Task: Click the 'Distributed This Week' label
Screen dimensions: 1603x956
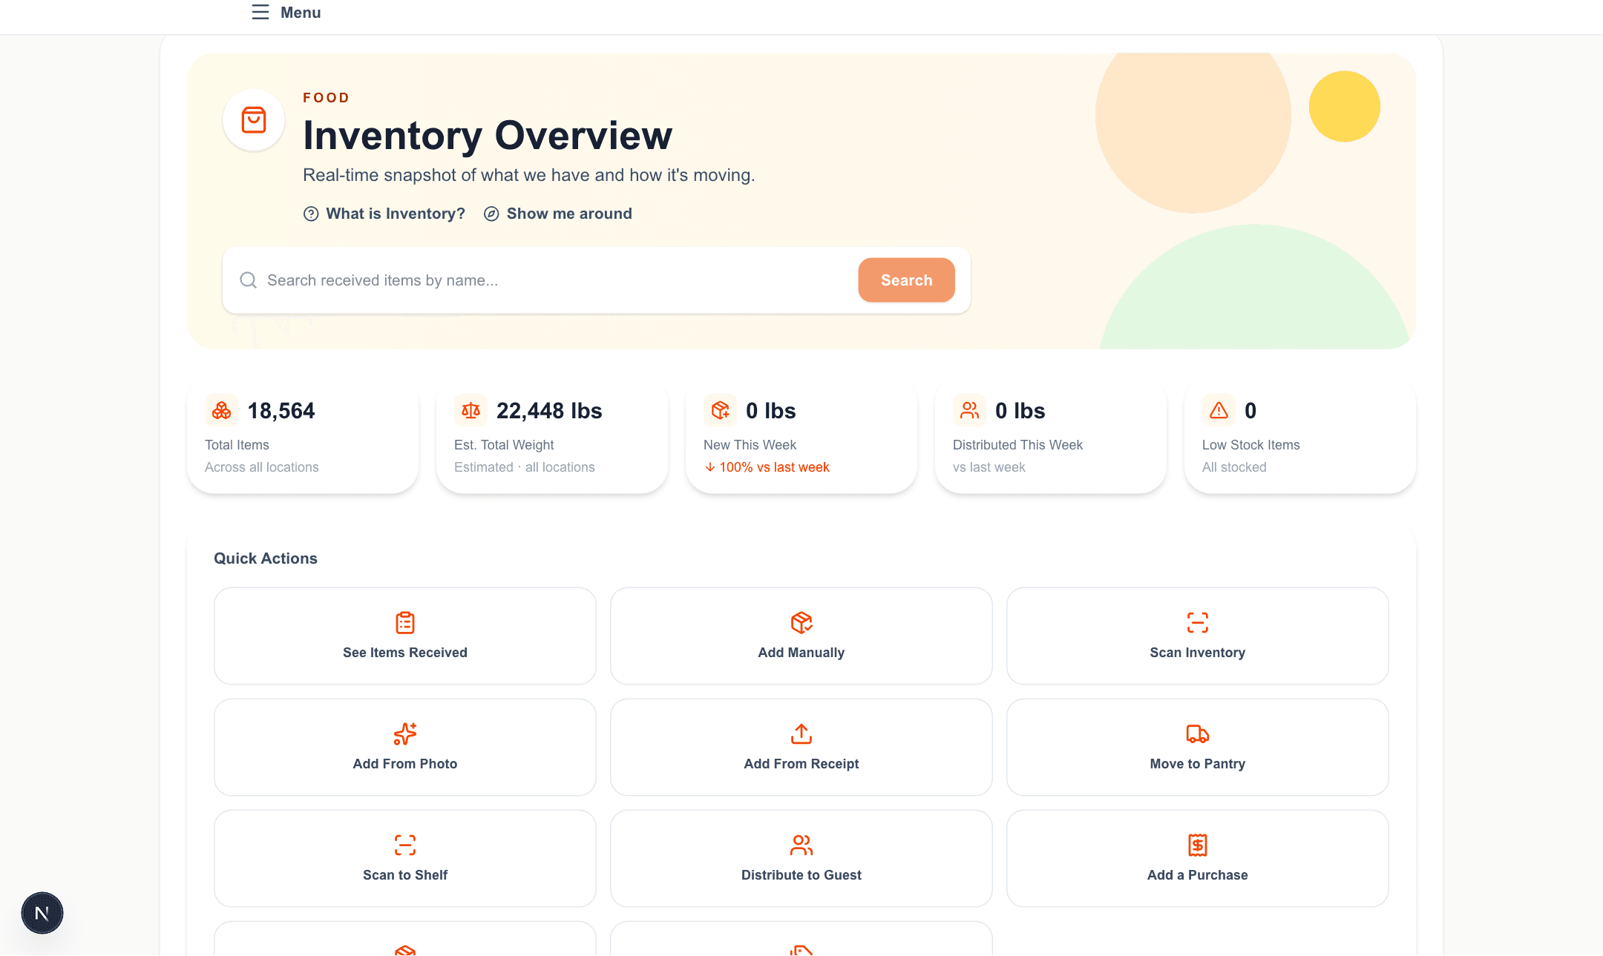Action: (1017, 445)
